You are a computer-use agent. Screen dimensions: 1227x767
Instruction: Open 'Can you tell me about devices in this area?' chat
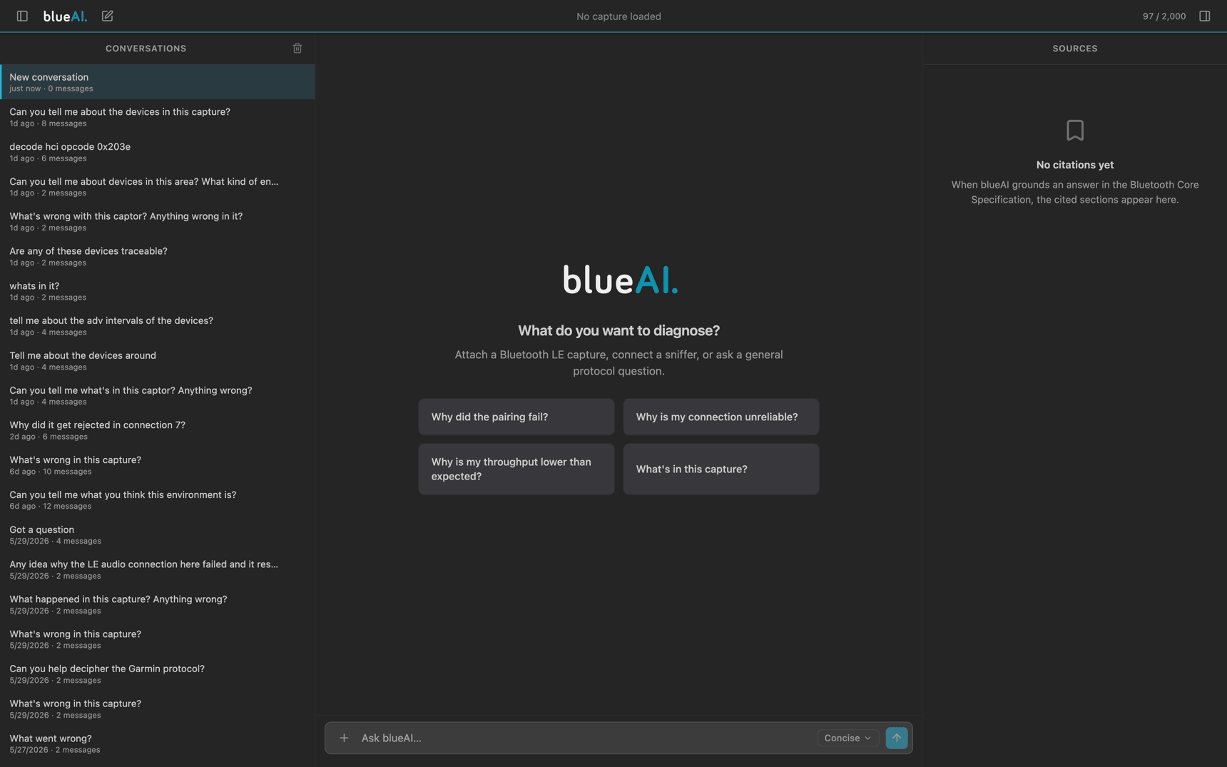[x=158, y=187]
